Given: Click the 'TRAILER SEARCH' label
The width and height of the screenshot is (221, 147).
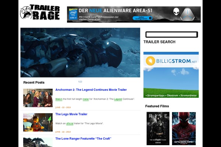Looking at the screenshot, I should pyautogui.click(x=159, y=42).
